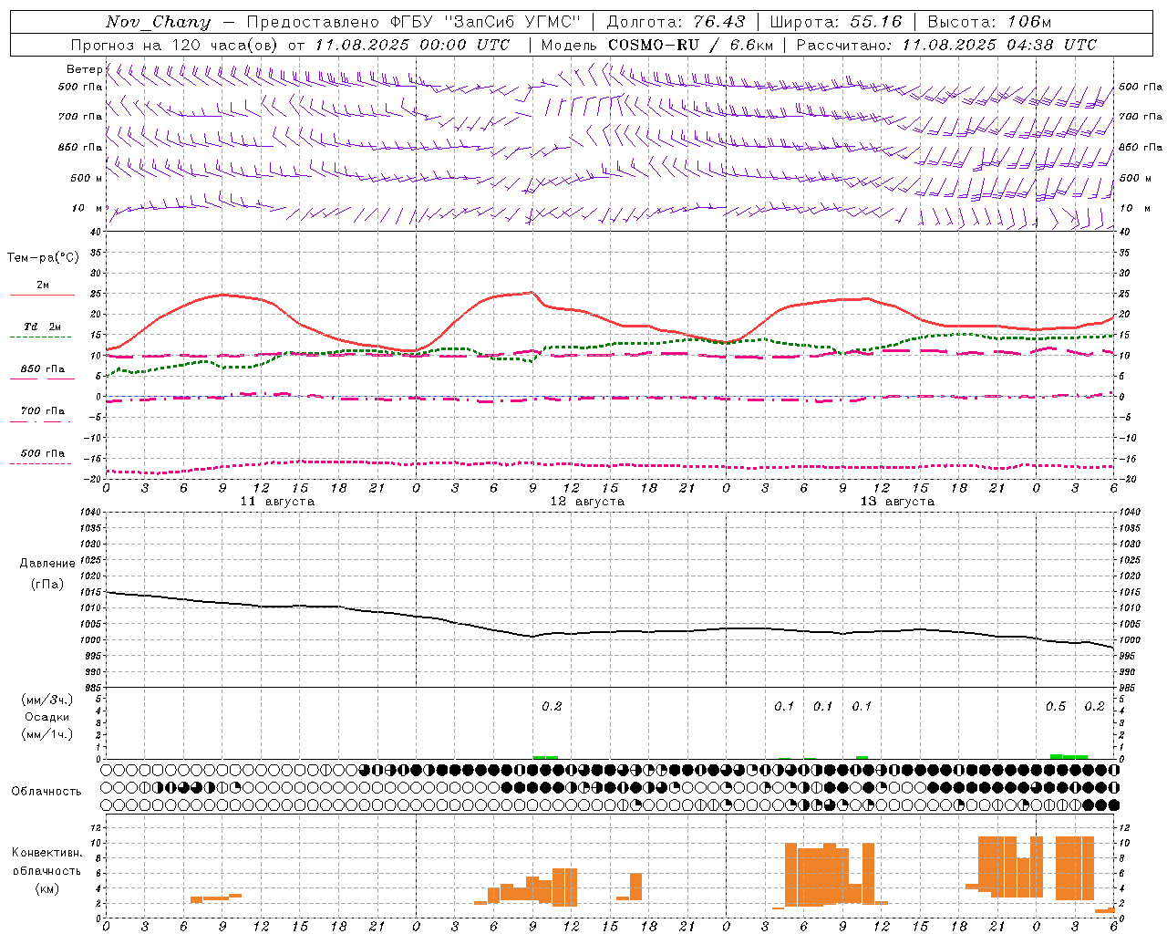Viewport: 1167px width, 934px height.
Task: Click the (мм/3ч.) precipitation unit label
Action: pyautogui.click(x=47, y=700)
